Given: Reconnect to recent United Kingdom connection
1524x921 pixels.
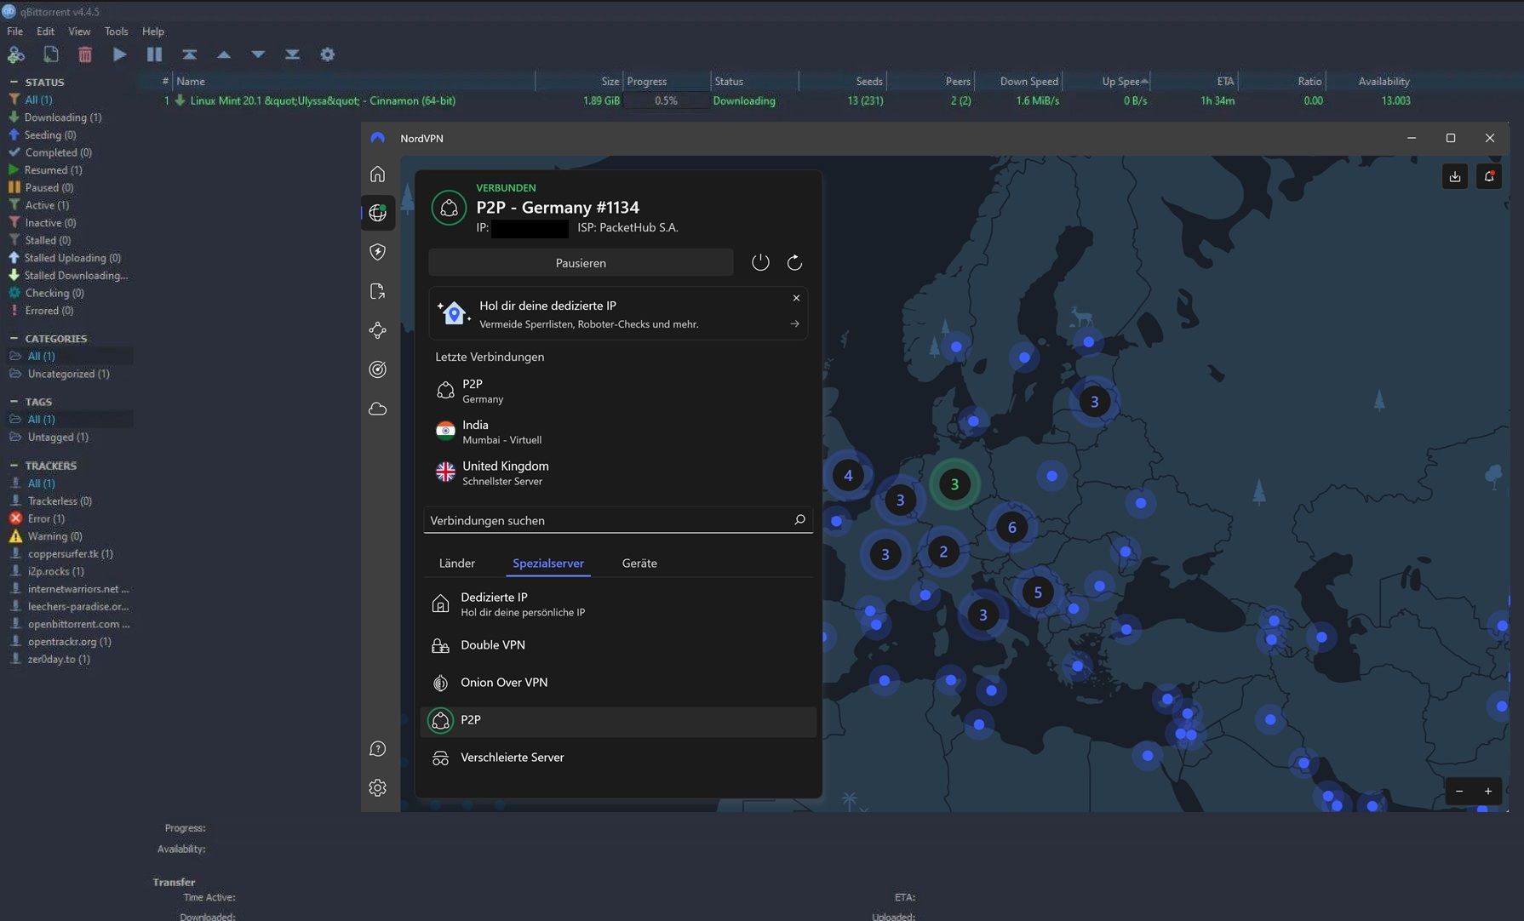Looking at the screenshot, I should coord(618,472).
